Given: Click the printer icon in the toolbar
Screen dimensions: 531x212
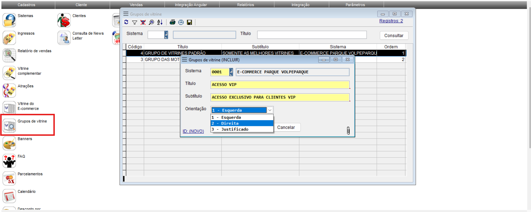Looking at the screenshot, I should 173,22.
